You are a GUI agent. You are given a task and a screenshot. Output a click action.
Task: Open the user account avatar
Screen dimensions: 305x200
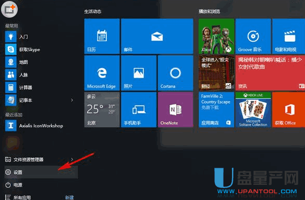[x=9, y=9]
